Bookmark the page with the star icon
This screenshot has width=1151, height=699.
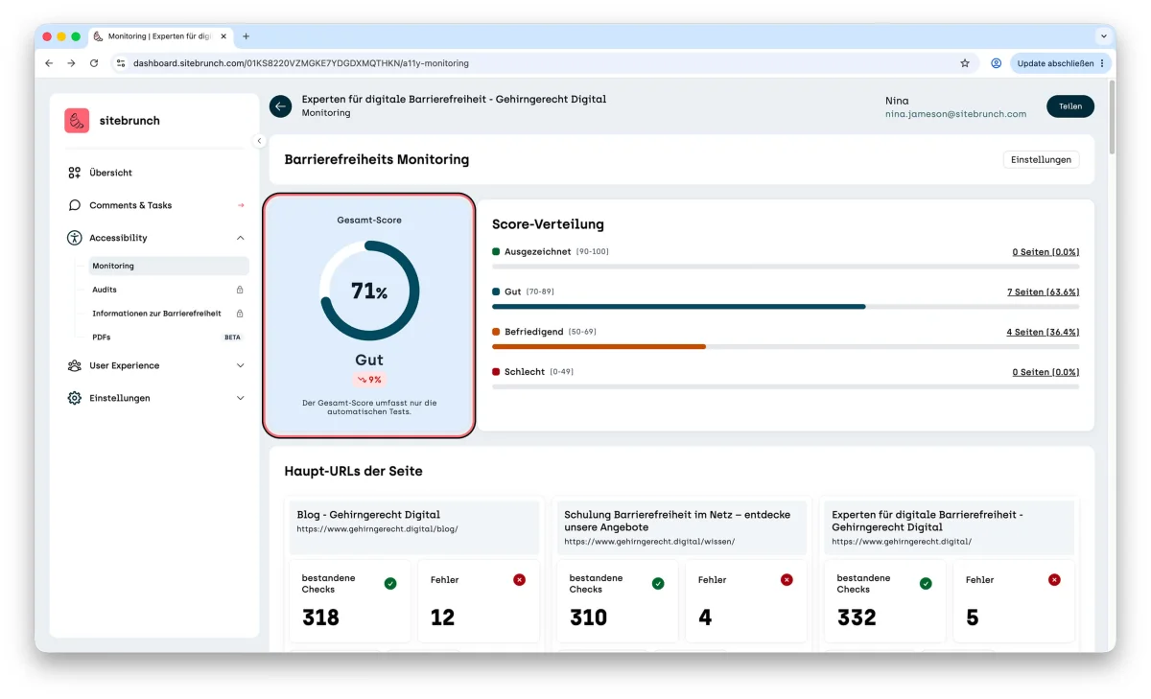(x=965, y=63)
